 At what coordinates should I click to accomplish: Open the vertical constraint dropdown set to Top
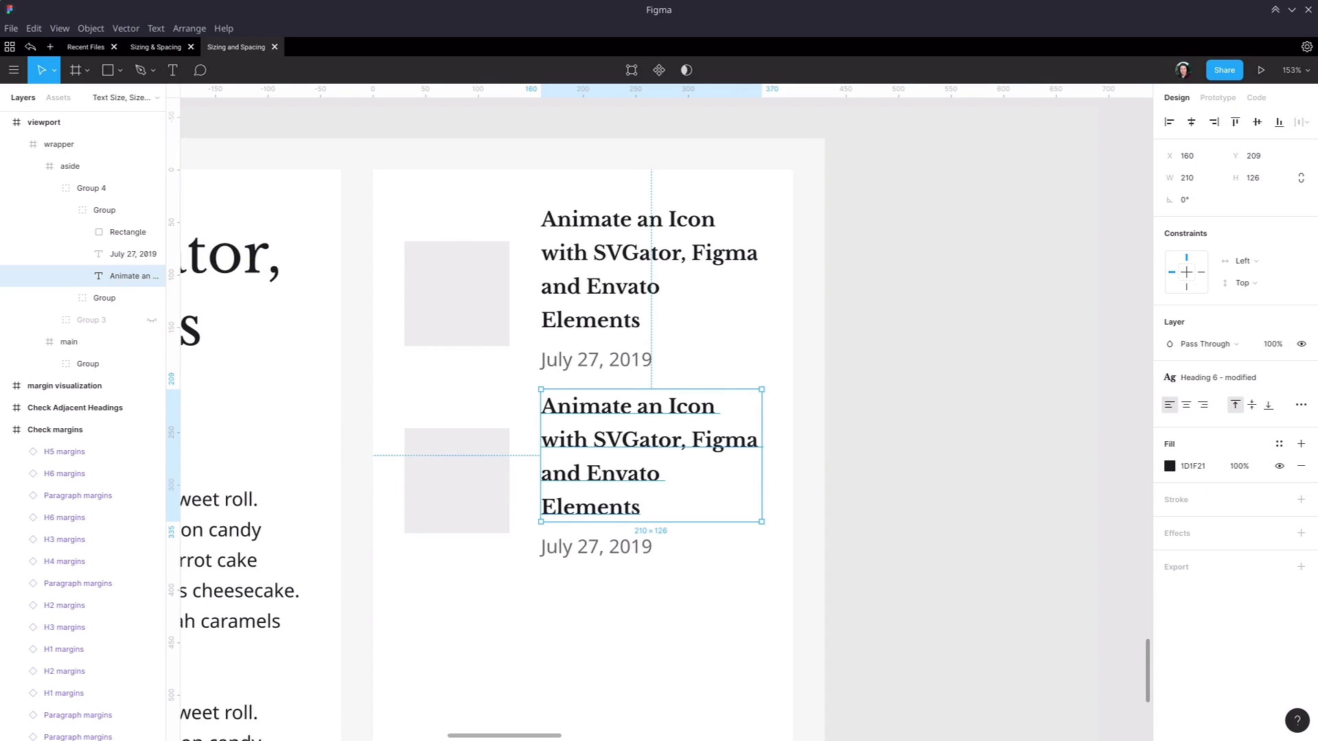(1241, 283)
